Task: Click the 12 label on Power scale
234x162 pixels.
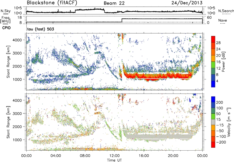Action: click(218, 68)
